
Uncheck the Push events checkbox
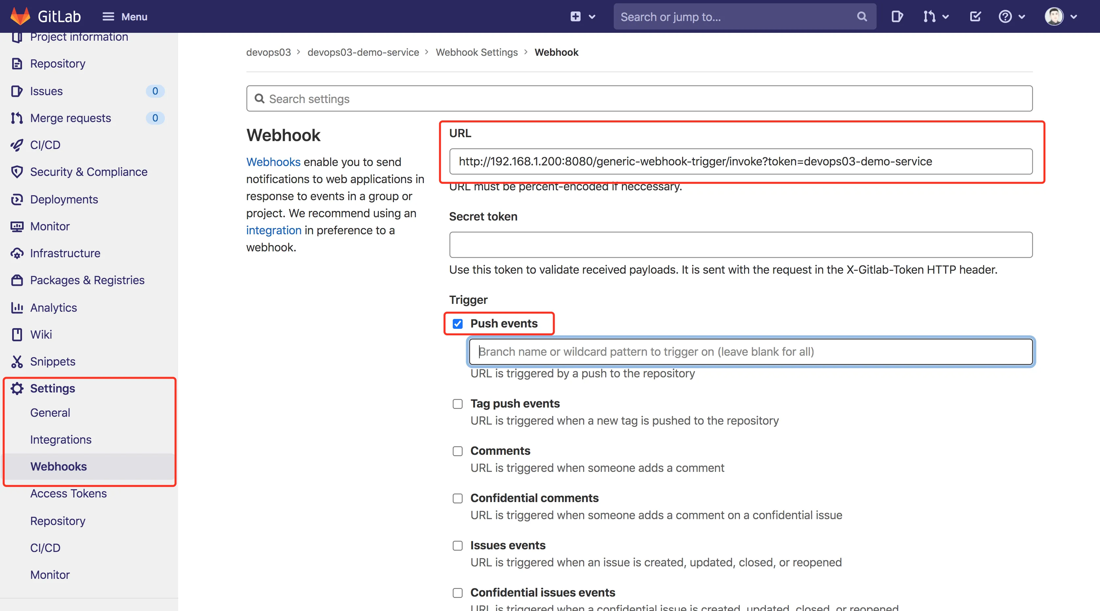pyautogui.click(x=457, y=324)
